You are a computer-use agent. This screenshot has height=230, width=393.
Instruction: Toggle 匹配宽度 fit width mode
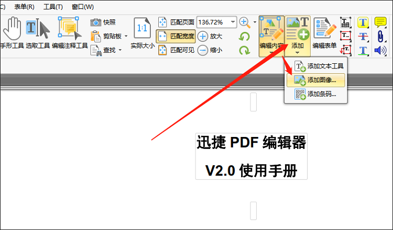176,36
